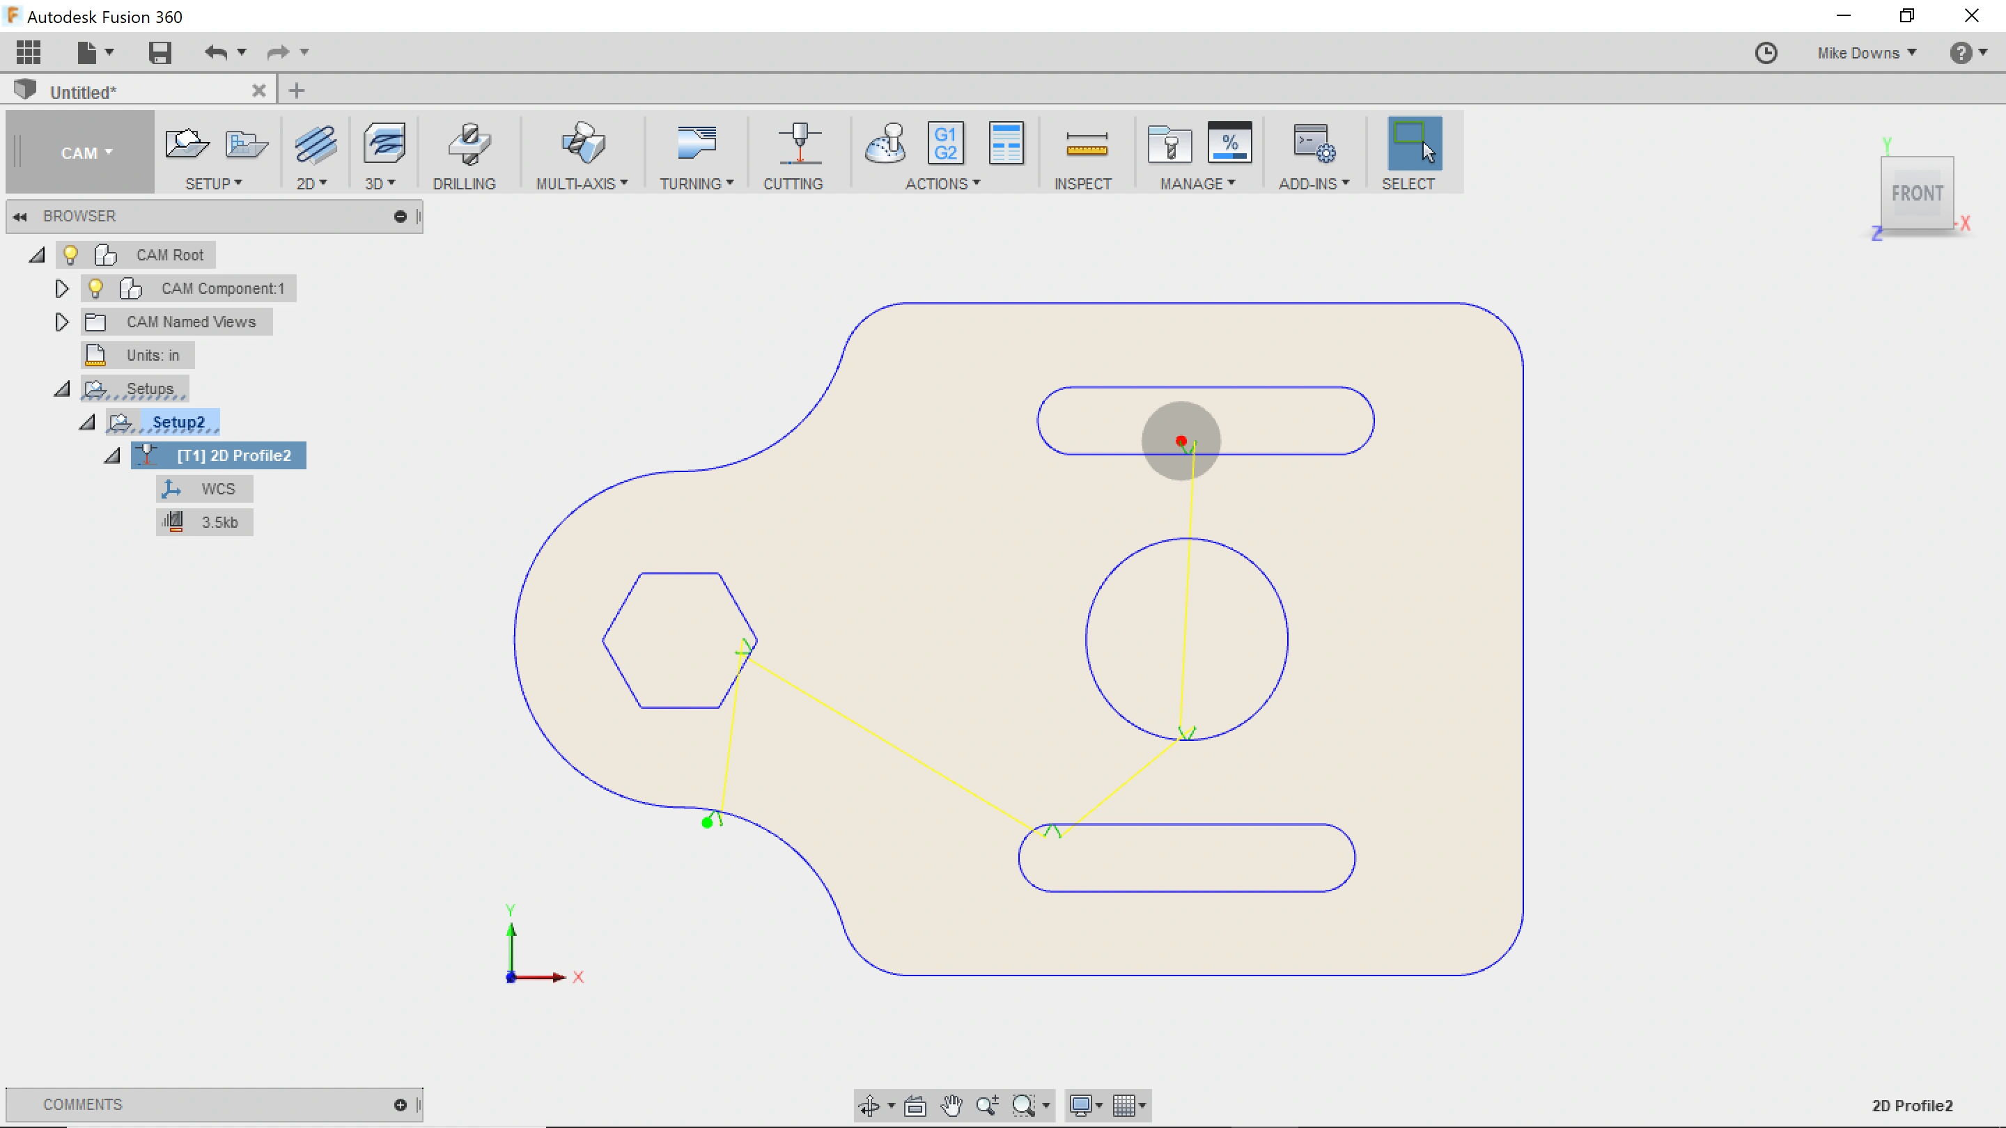This screenshot has width=2006, height=1128.
Task: Click the Simulate action icon
Action: pyautogui.click(x=885, y=143)
